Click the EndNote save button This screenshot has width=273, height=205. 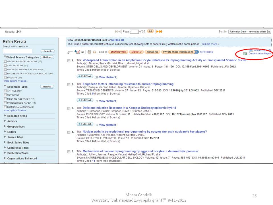[x=136, y=52]
